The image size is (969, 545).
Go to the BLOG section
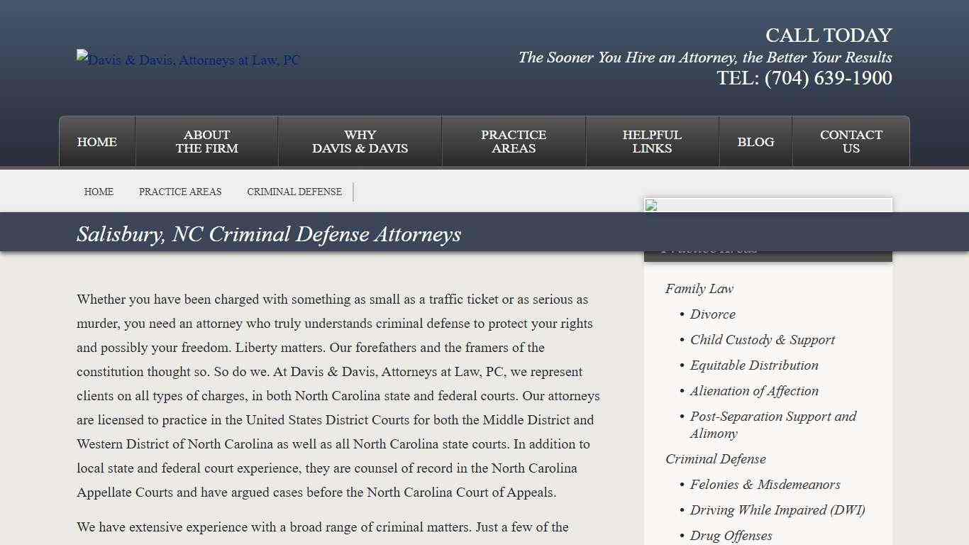click(x=755, y=141)
